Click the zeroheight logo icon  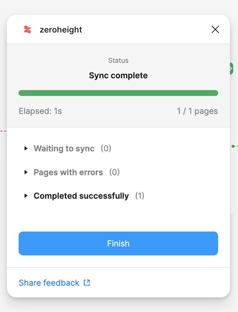point(27,29)
